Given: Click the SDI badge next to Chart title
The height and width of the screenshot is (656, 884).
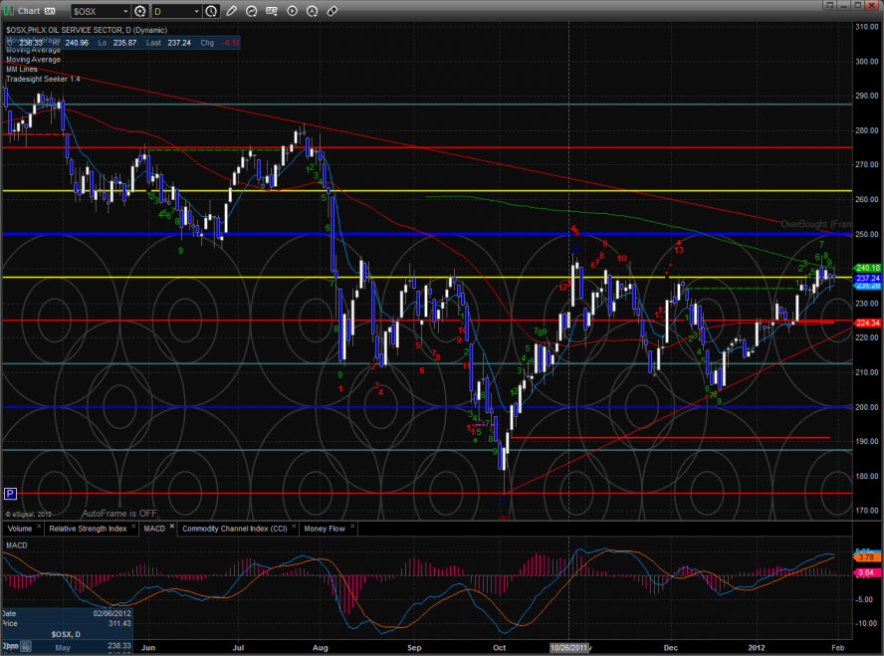Looking at the screenshot, I should click(x=50, y=11).
